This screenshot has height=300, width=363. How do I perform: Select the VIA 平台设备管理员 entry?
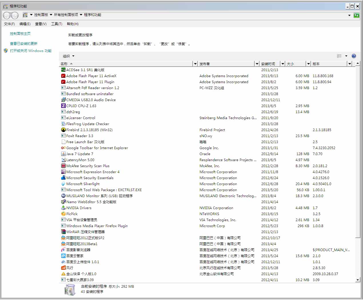[x=206, y=220]
